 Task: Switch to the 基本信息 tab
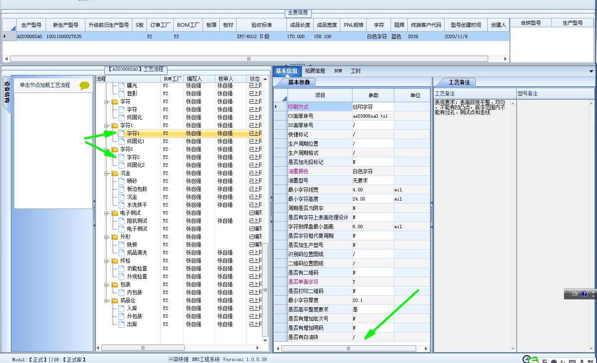pos(287,71)
